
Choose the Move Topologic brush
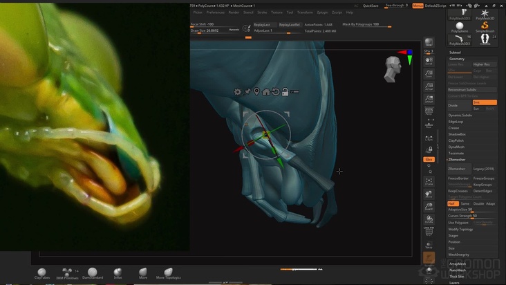[x=169, y=273]
